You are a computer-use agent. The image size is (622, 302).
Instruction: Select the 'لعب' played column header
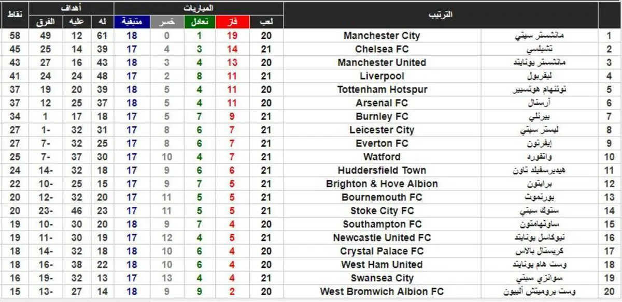click(266, 22)
